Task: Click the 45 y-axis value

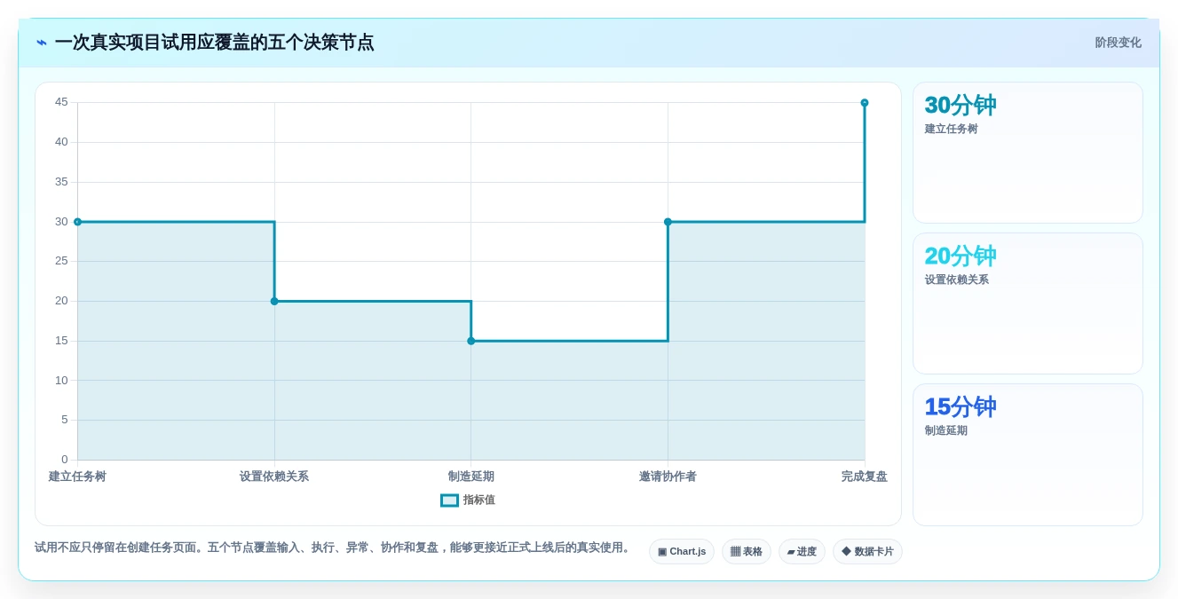Action: point(61,102)
